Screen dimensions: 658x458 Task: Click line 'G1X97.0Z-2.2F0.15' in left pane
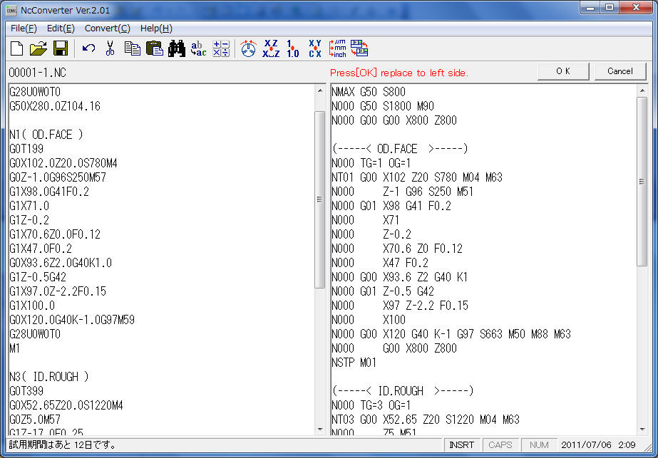coord(58,291)
